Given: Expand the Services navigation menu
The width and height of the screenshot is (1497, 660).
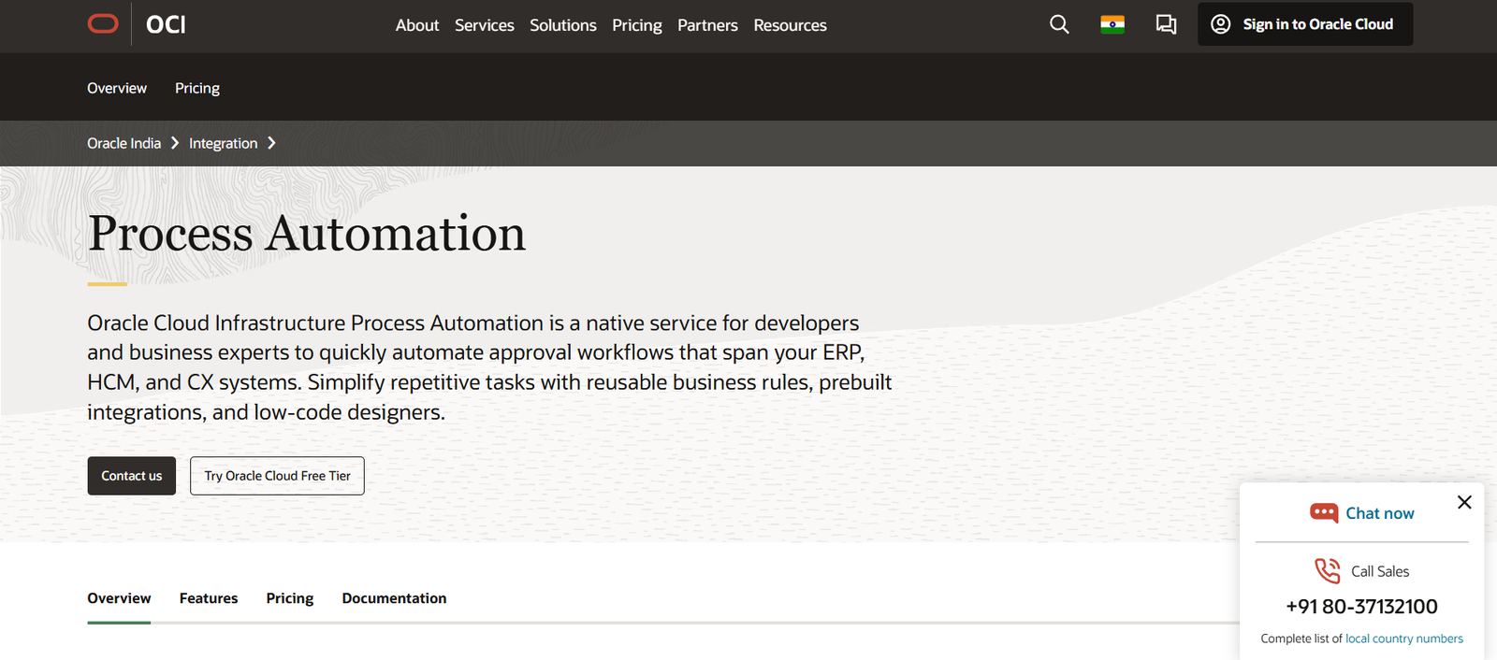Looking at the screenshot, I should [x=484, y=25].
